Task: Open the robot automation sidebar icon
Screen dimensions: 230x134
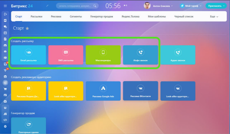Action: [5, 101]
